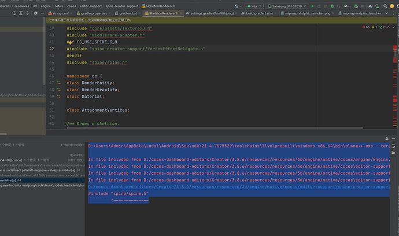
Task: Open settings.gradle (FunMahjong) tab
Action: pos(212,13)
